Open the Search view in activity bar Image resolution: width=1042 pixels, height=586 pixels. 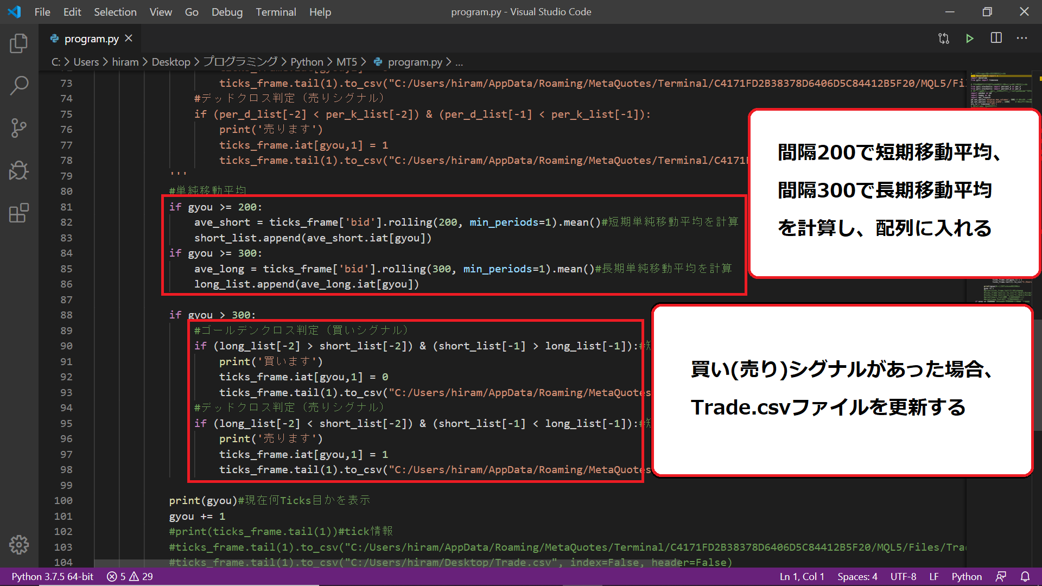tap(19, 86)
